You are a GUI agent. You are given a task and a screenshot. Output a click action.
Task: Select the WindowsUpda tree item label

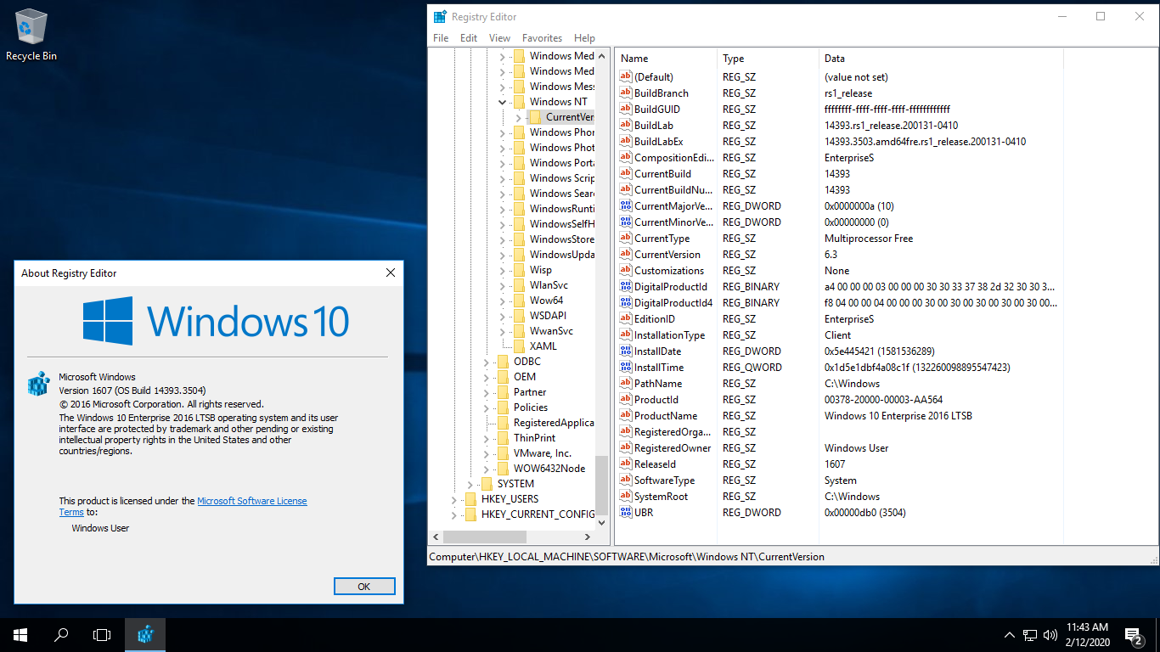pyautogui.click(x=562, y=255)
